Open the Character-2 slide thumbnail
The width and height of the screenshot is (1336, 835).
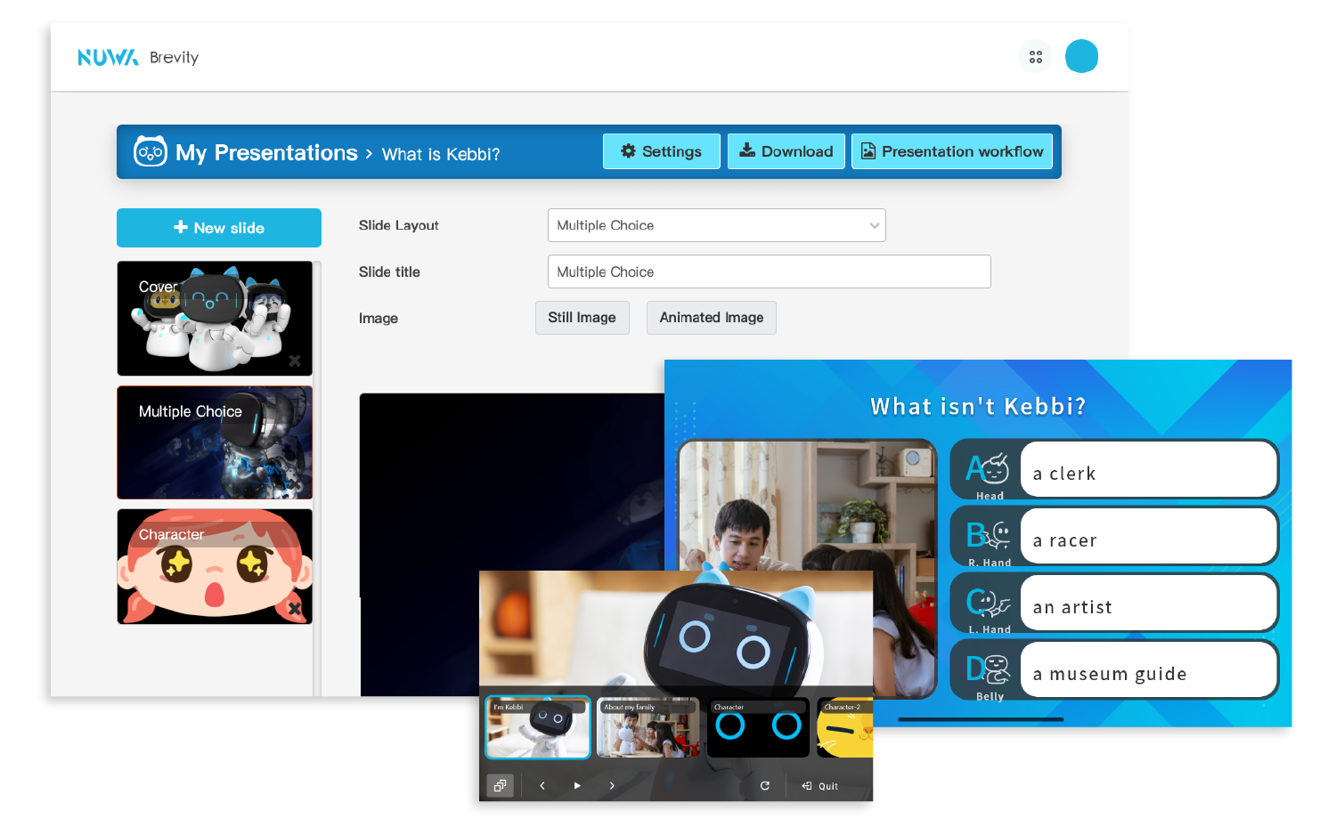(844, 727)
